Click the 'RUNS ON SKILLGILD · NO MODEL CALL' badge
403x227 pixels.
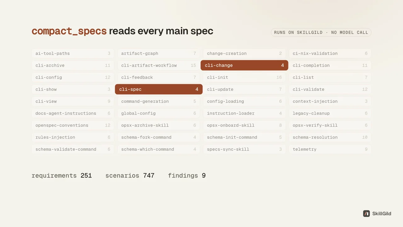[321, 32]
